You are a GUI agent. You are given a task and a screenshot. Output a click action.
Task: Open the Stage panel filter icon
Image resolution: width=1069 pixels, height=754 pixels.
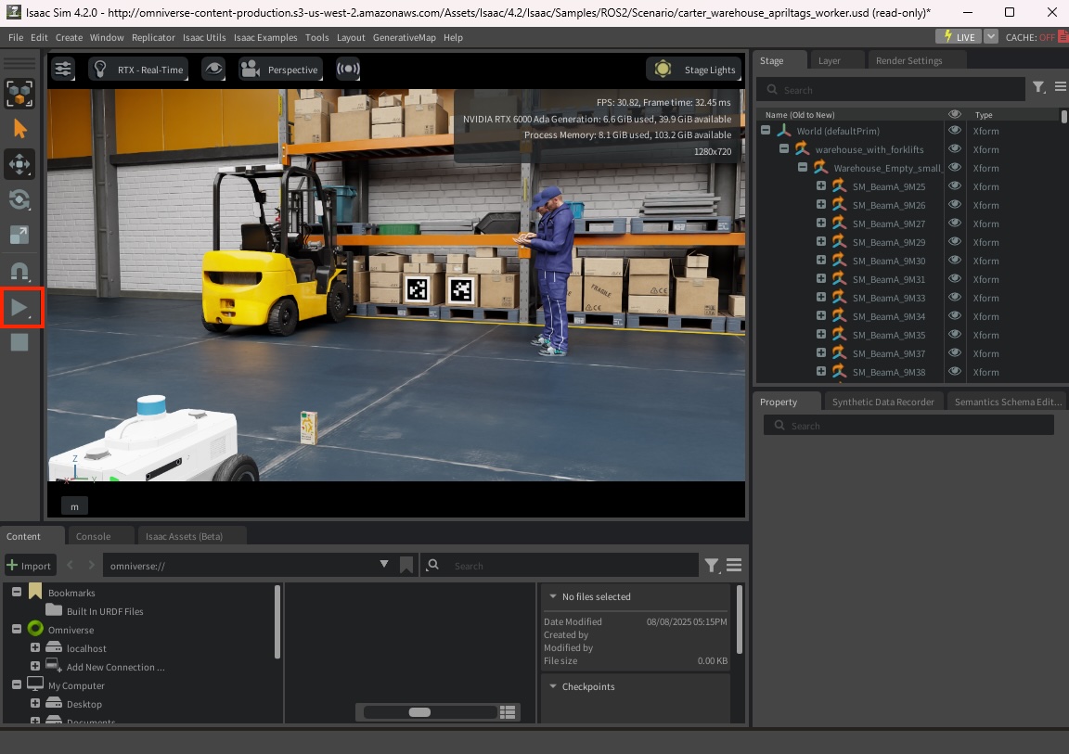tap(1038, 88)
